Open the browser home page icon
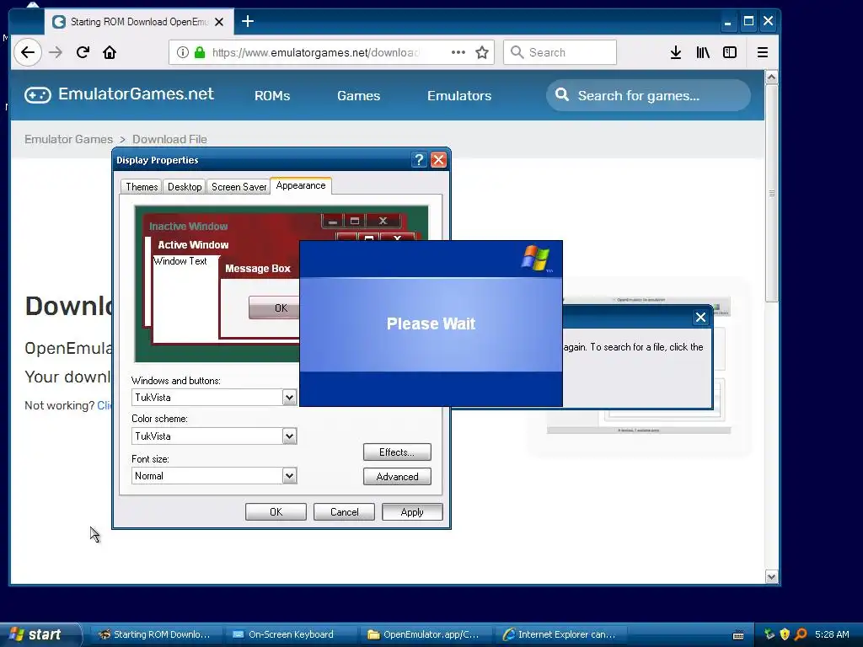This screenshot has height=647, width=863. pyautogui.click(x=110, y=52)
